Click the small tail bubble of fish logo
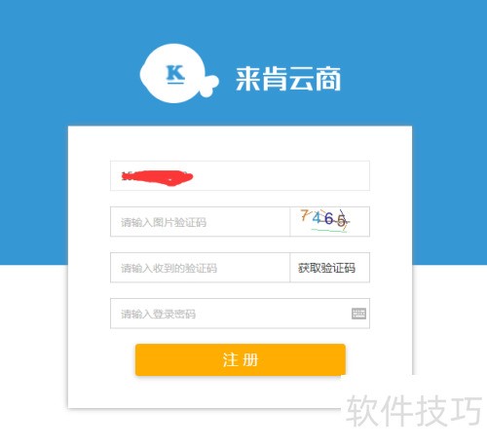 [209, 85]
